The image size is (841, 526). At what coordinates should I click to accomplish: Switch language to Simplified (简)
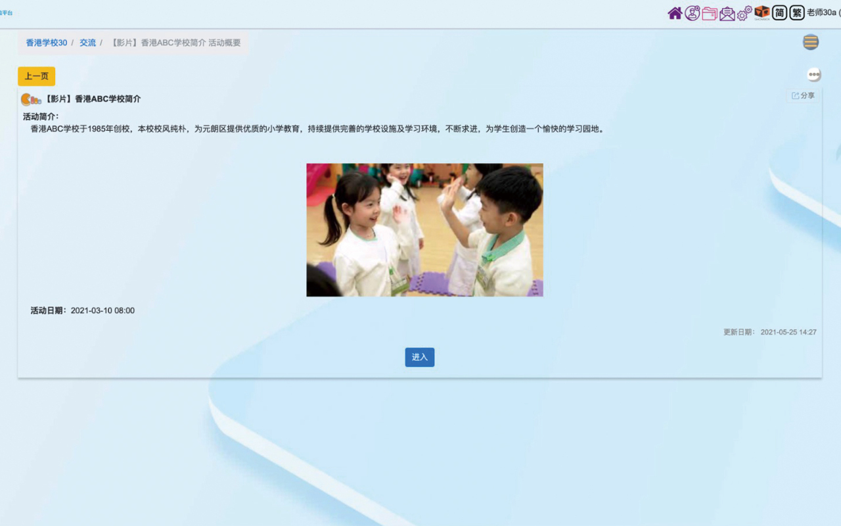(780, 12)
